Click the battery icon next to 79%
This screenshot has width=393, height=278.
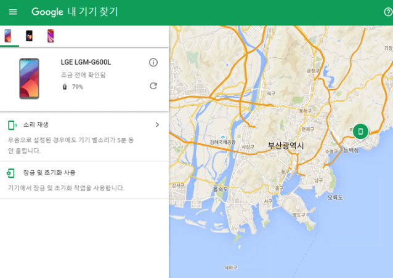(65, 87)
